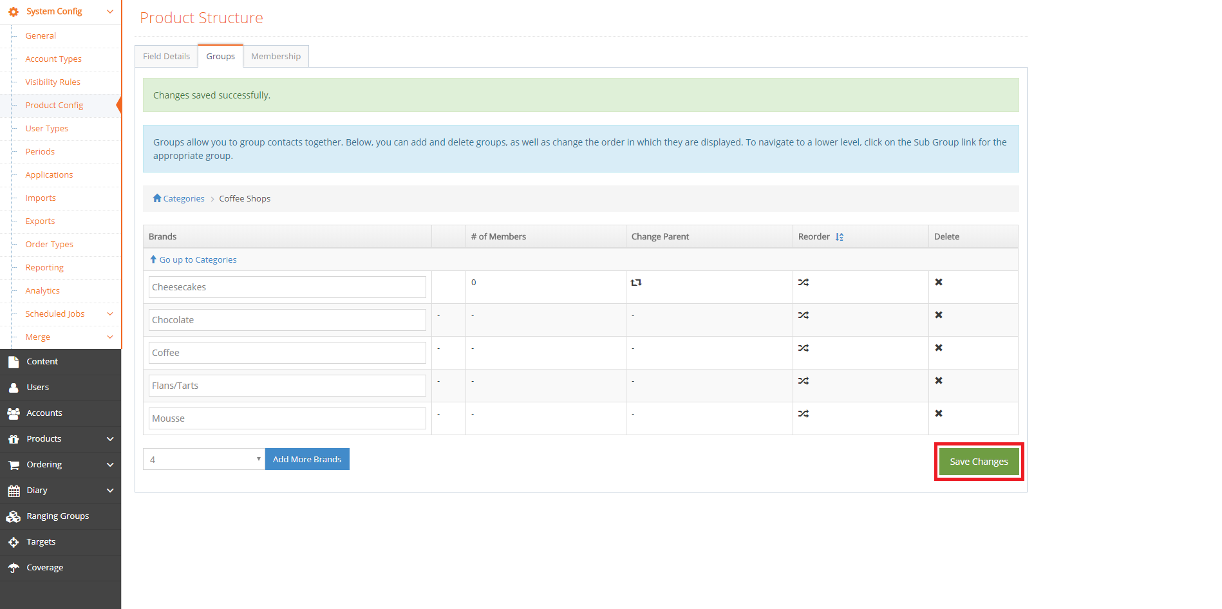This screenshot has height=609, width=1222.
Task: Click the home icon in the breadcrumb
Action: (157, 198)
